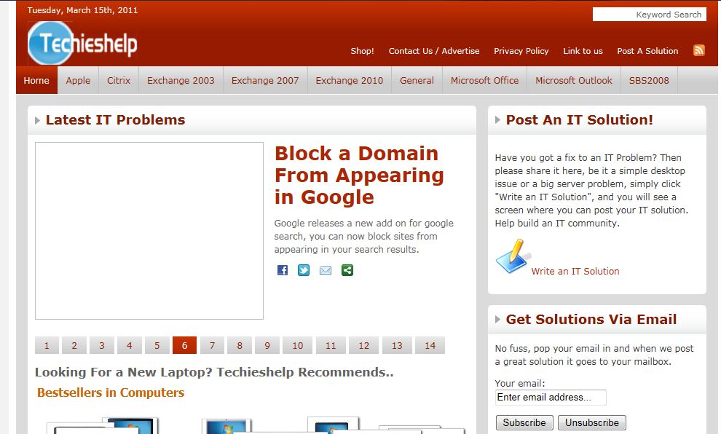The image size is (721, 434).
Task: Select active slide number 6
Action: pyautogui.click(x=184, y=345)
